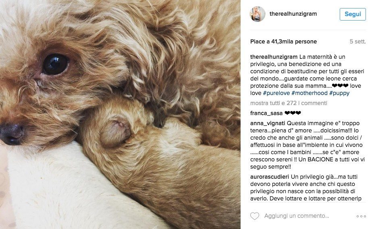The width and height of the screenshot is (374, 229).
Task: Follow the account with Segui button
Action: coord(353,14)
